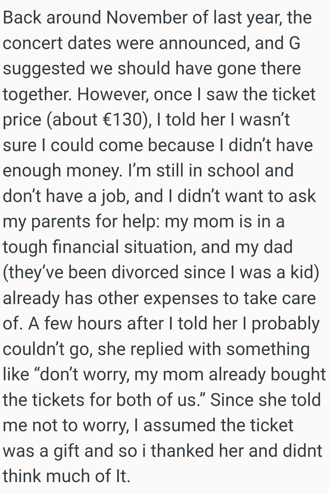Click the word "suggested"
The height and width of the screenshot is (494, 329).
(43, 69)
